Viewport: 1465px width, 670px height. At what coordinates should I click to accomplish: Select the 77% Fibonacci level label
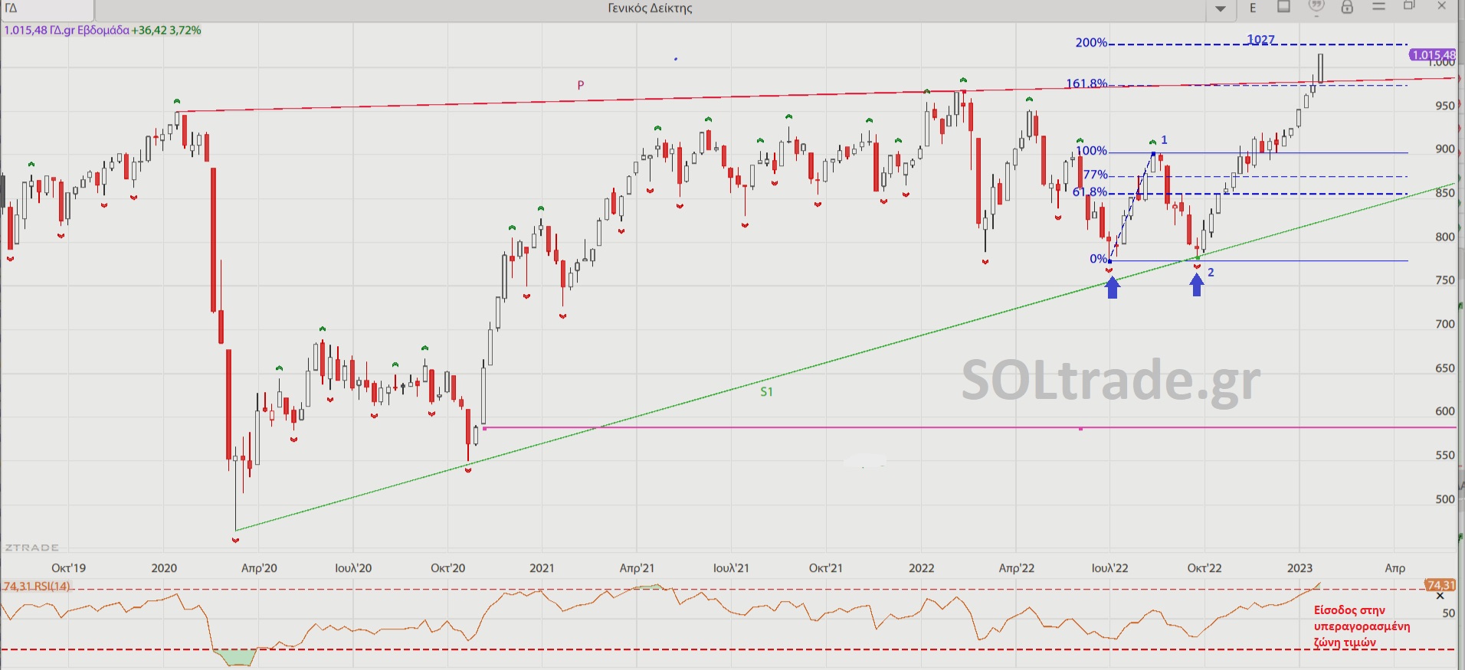pos(1095,175)
